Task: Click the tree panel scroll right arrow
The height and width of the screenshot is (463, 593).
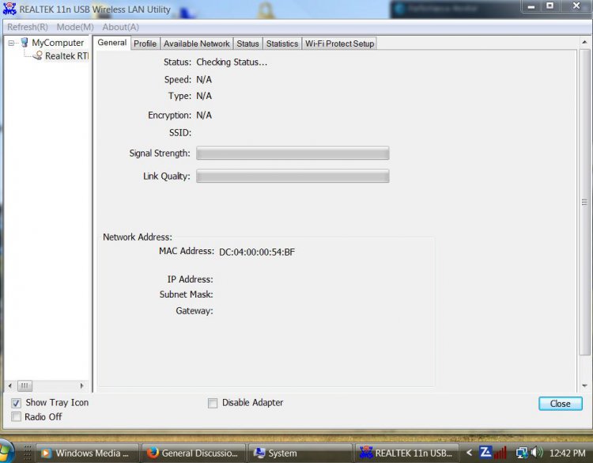Action: [x=81, y=385]
